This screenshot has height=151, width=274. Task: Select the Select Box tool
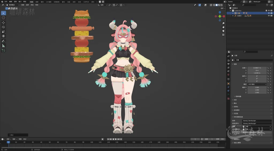point(3,13)
